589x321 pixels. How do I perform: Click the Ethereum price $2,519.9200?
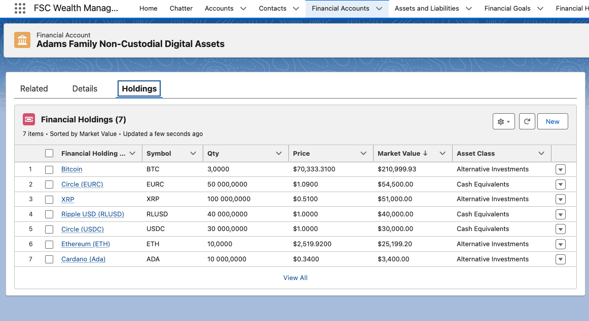pyautogui.click(x=312, y=244)
